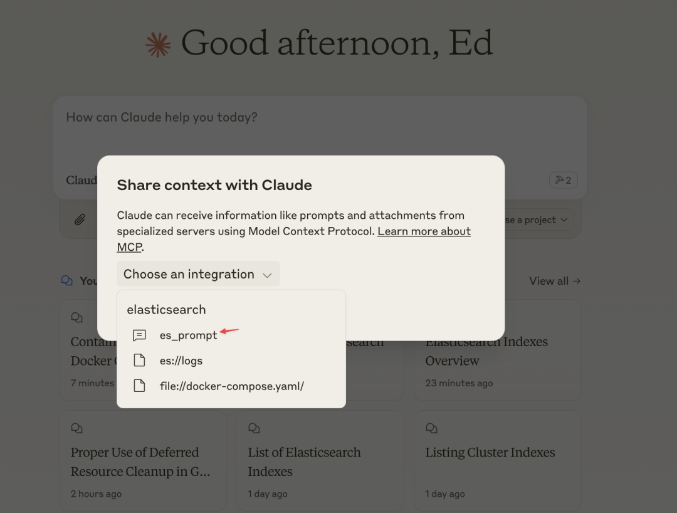Screen dimensions: 677x513
Task: Open the Learn more about MCP link
Action: (x=293, y=239)
